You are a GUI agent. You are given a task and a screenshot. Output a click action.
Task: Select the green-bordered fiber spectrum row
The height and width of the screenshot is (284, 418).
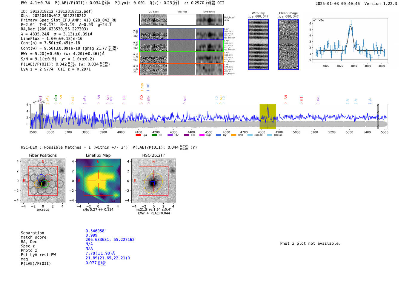point(181,46)
